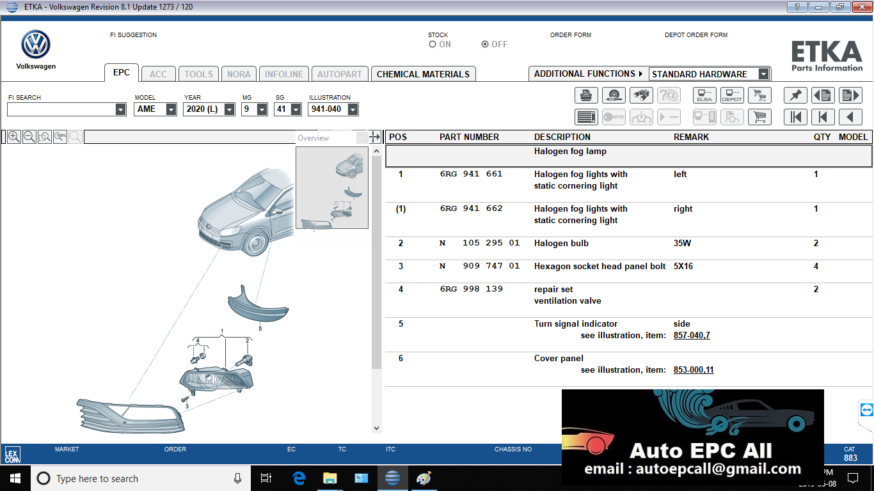Click ORDER FORM label
This screenshot has height=491, width=874.
pyautogui.click(x=571, y=35)
